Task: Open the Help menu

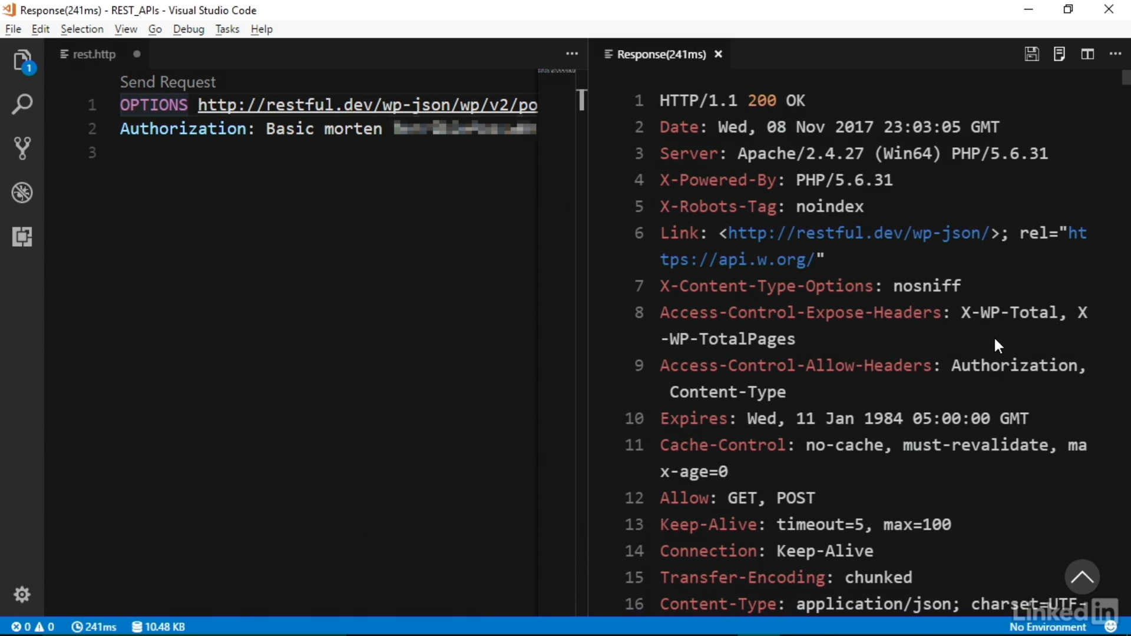Action: click(262, 29)
